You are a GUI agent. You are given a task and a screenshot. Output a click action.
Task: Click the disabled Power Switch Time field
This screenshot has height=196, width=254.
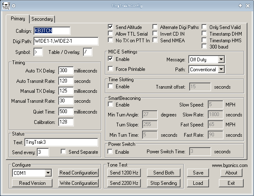click(x=200, y=152)
